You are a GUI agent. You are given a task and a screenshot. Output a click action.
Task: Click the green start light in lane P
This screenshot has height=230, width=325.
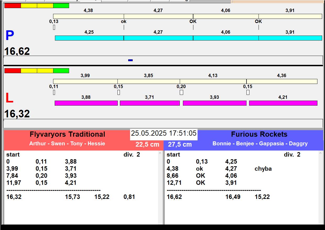[61, 6]
